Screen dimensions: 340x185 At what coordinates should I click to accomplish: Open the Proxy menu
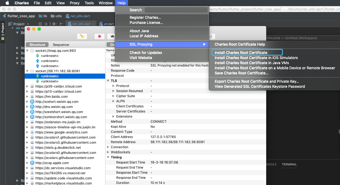tap(75, 3)
